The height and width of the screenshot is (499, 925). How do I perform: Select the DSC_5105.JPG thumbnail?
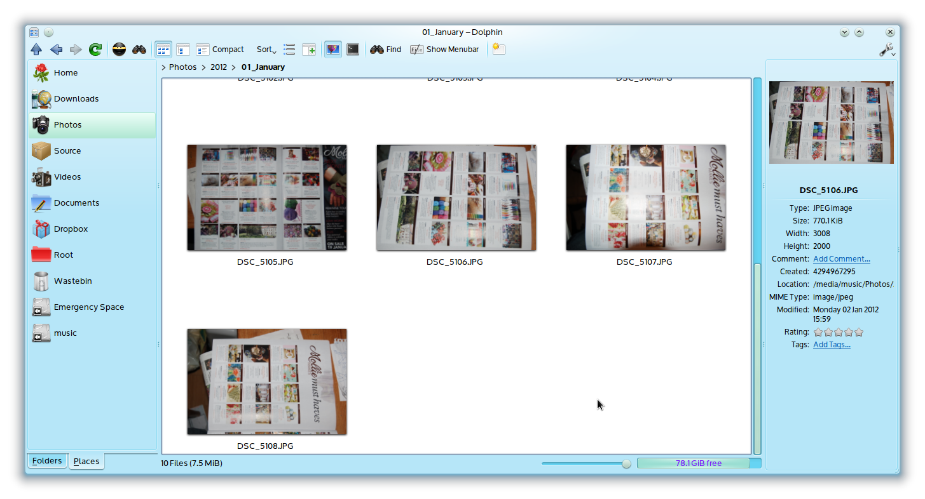tap(267, 197)
